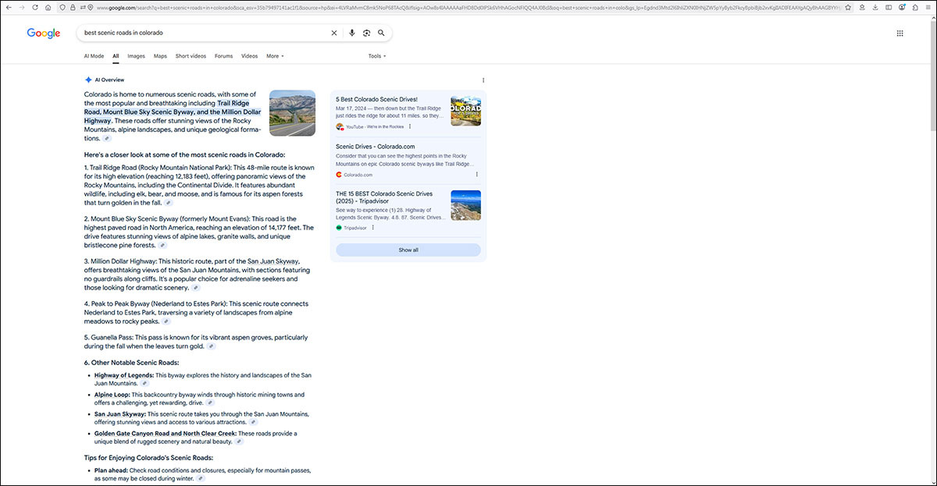
Task: Open source link after Peak to Peak Byway paragraph
Action: [166, 321]
